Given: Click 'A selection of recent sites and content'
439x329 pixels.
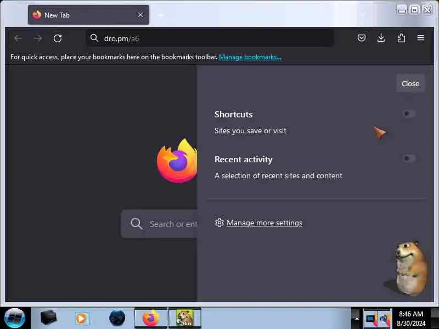Looking at the screenshot, I should 278,175.
